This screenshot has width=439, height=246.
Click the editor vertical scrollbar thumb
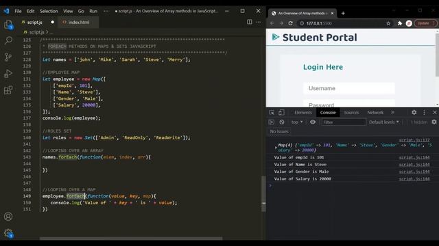(263, 194)
